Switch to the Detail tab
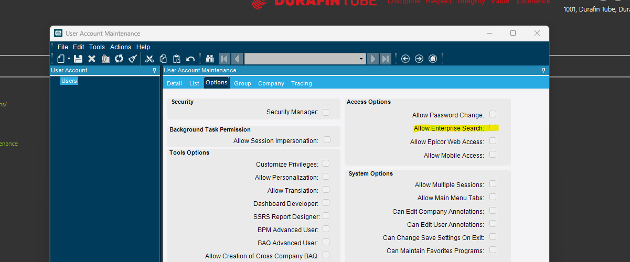 (x=174, y=83)
